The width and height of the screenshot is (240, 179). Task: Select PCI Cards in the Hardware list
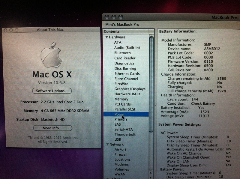click(x=123, y=104)
